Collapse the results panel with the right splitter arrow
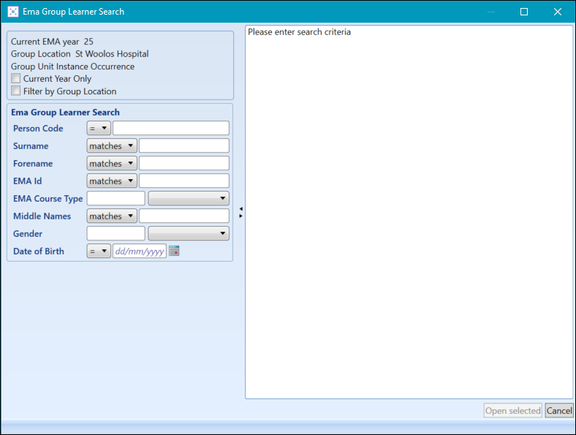Viewport: 576px width, 435px height. pyautogui.click(x=240, y=216)
